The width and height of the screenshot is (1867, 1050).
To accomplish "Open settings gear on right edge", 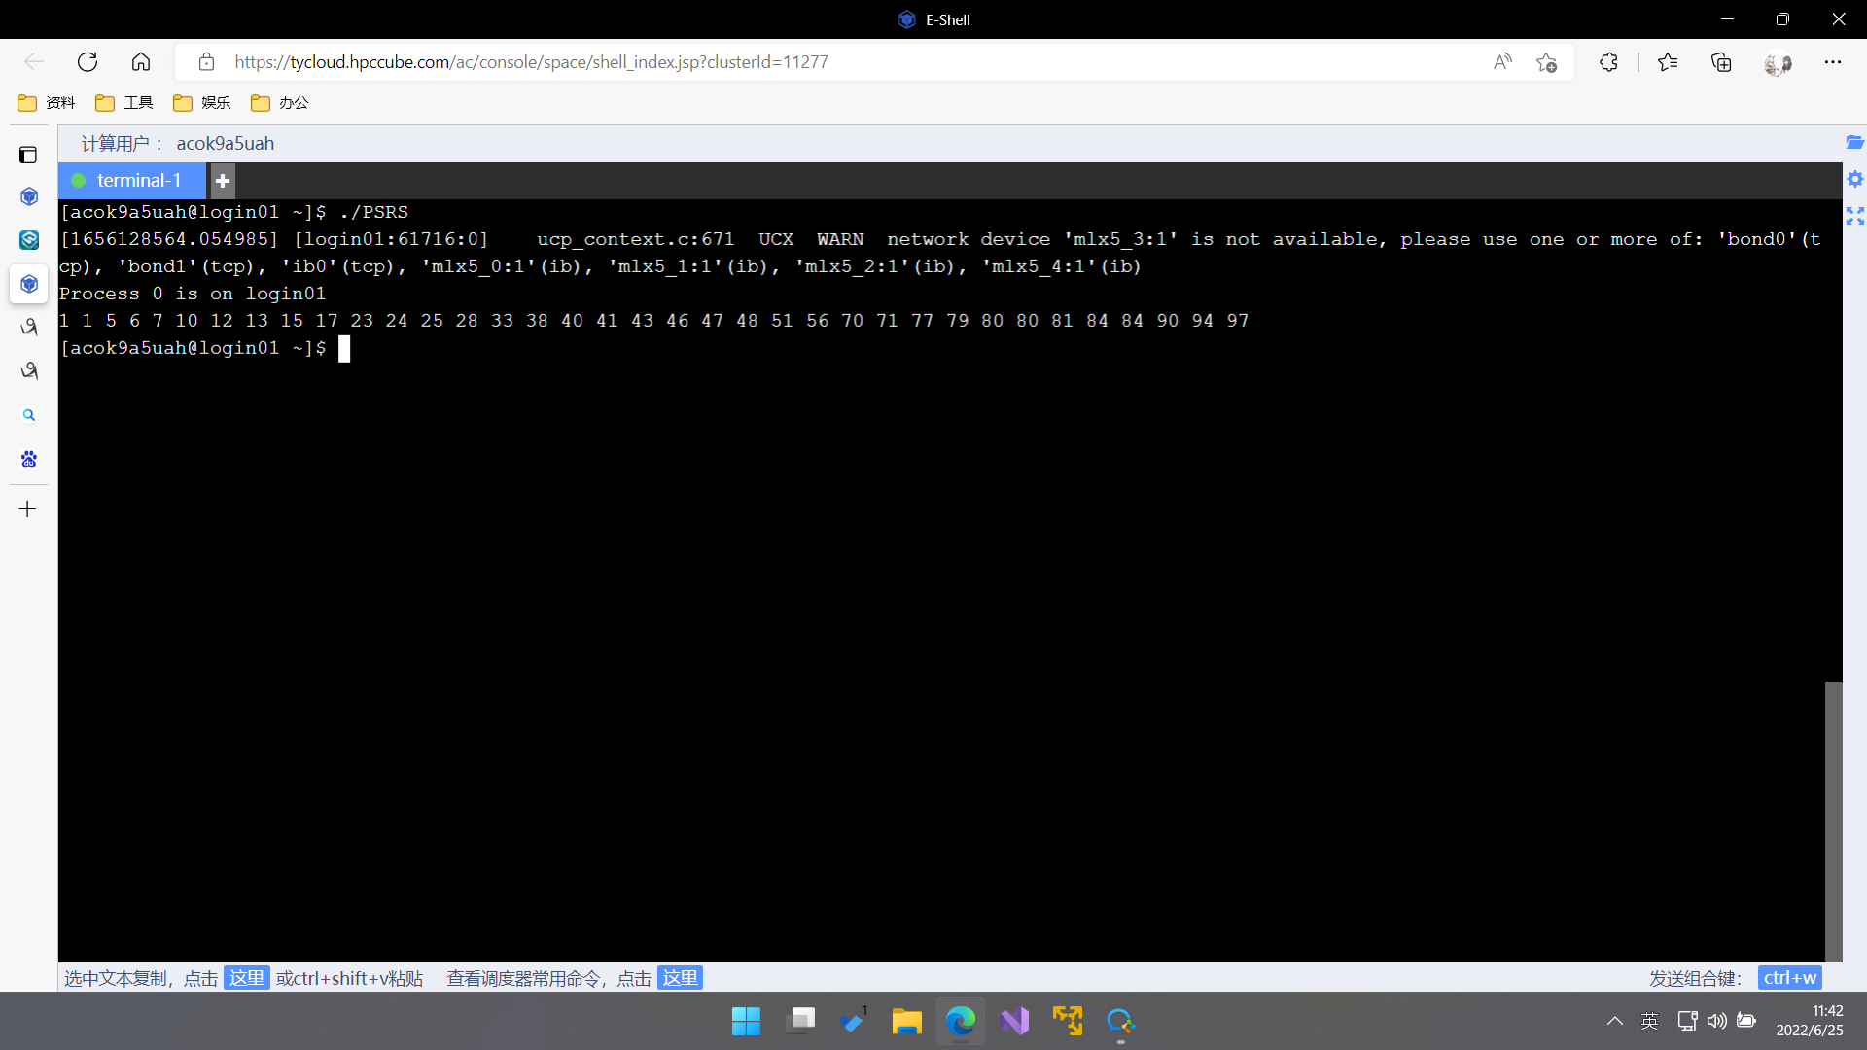I will pyautogui.click(x=1854, y=179).
